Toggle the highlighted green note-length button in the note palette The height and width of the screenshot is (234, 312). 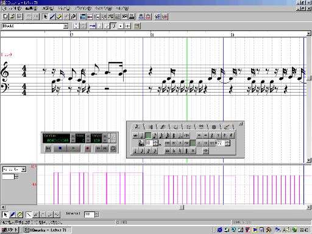pos(148,135)
